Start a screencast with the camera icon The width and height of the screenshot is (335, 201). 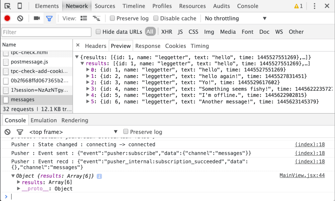coord(36,18)
